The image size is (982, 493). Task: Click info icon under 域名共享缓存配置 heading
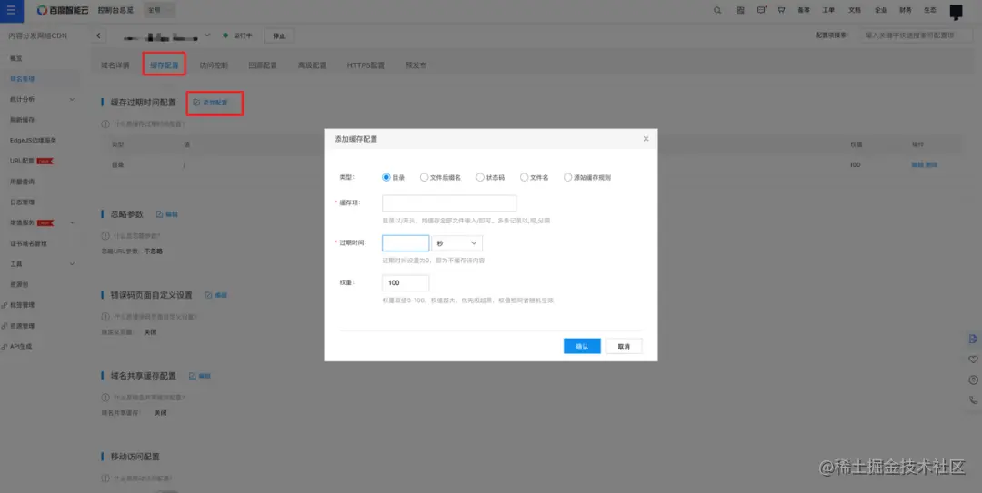pos(105,398)
